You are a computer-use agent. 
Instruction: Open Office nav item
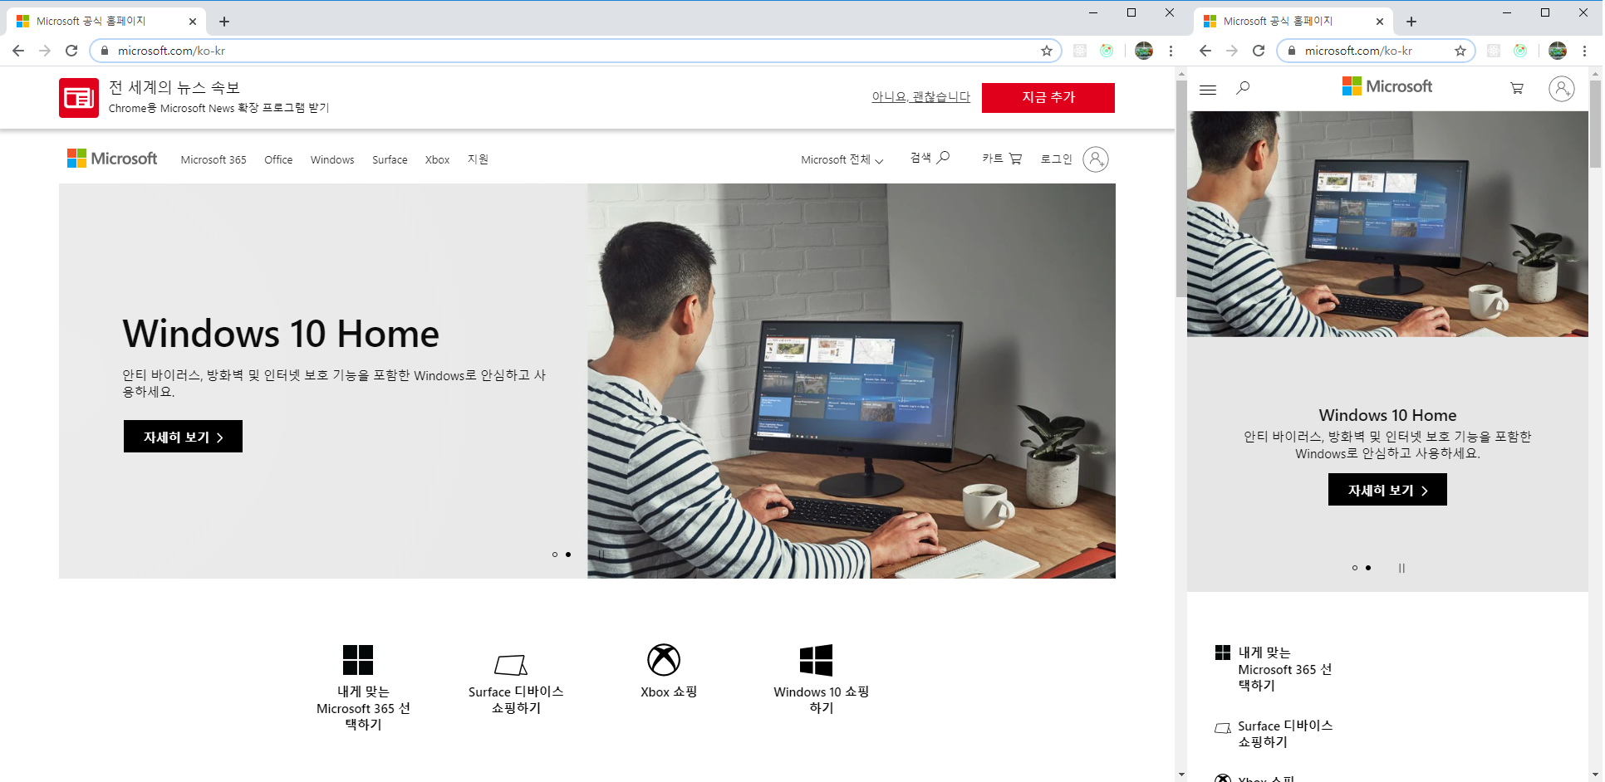tap(278, 159)
